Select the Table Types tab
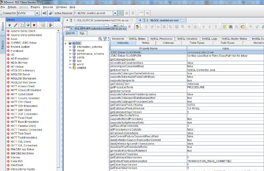Screen dimensions: 264x171 (197, 43)
